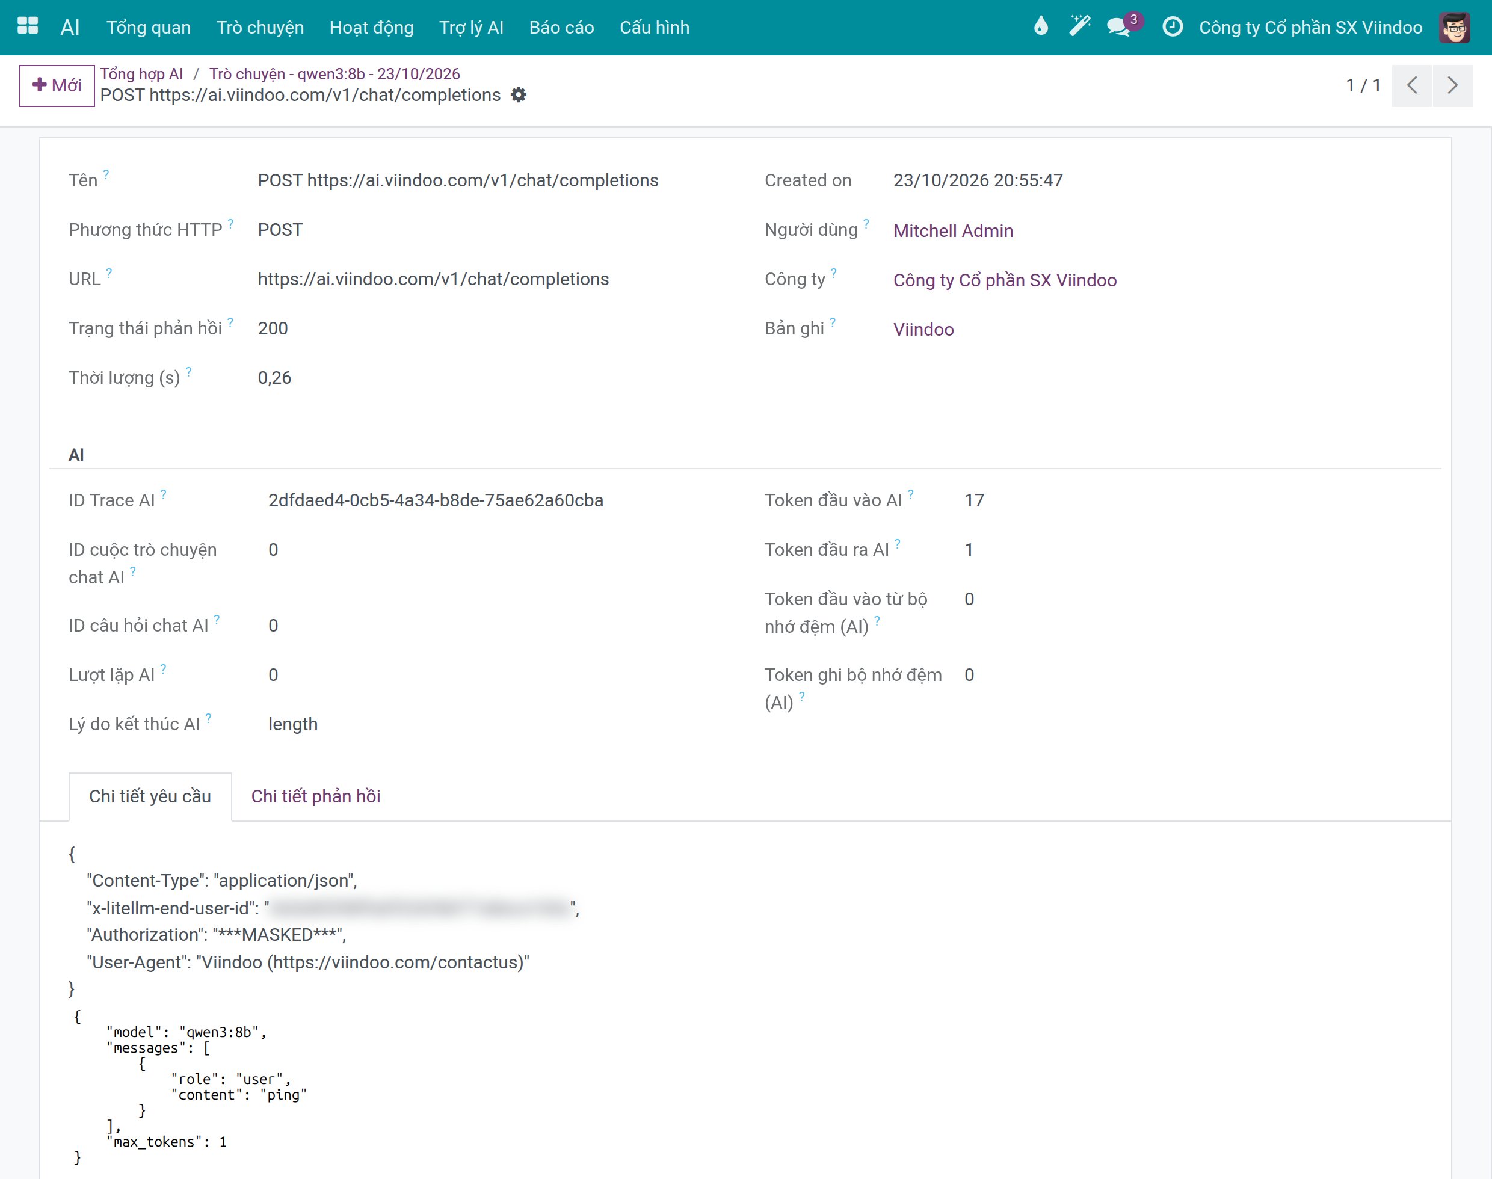Viewport: 1492px width, 1179px height.
Task: Show help tooltip for Tên field
Action: (106, 174)
